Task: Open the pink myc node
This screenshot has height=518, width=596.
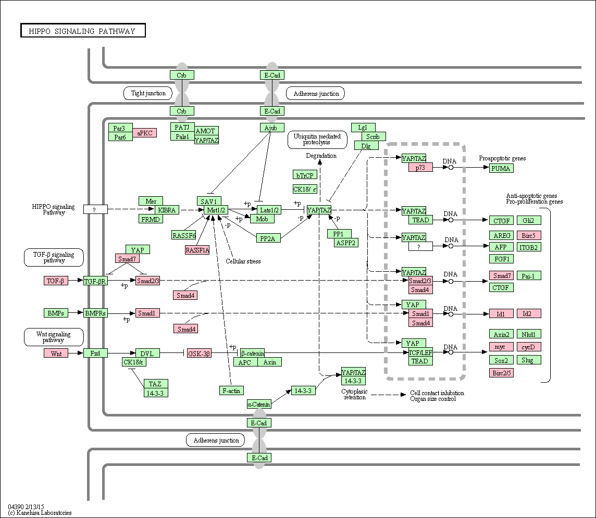Action: click(501, 347)
